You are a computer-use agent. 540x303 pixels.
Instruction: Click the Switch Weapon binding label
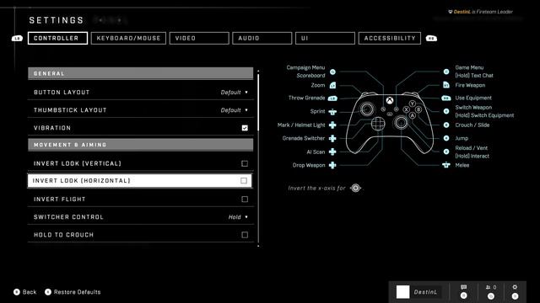pyautogui.click(x=473, y=108)
